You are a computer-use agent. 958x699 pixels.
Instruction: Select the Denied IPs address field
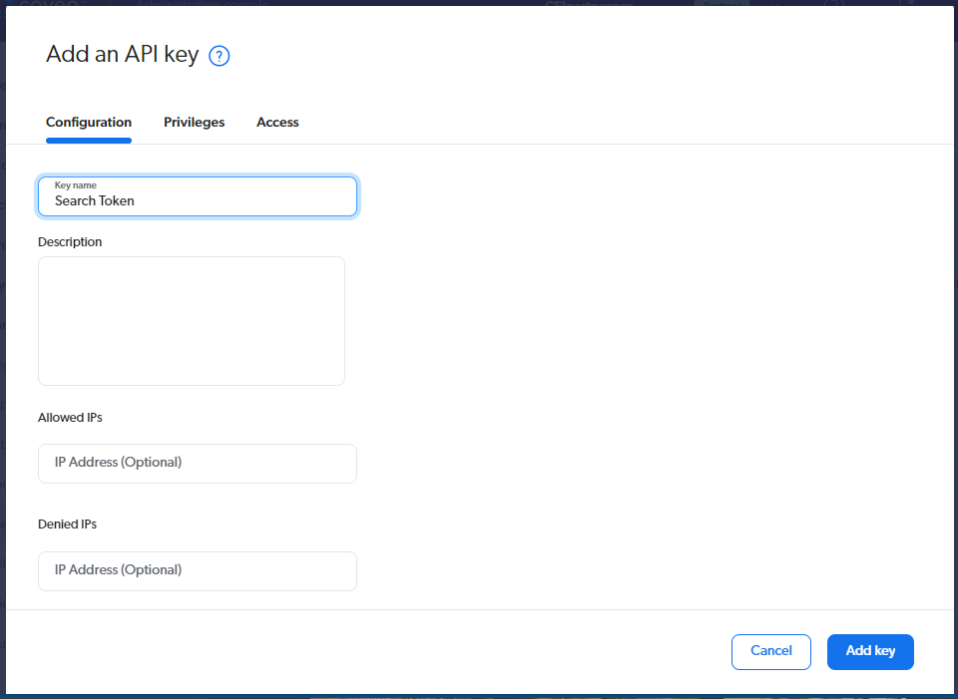point(198,570)
